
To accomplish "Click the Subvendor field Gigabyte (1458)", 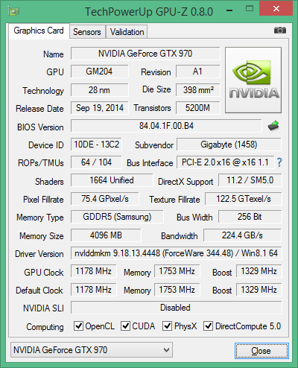I will click(x=229, y=145).
